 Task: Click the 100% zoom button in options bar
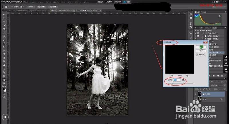click(x=31, y=7)
